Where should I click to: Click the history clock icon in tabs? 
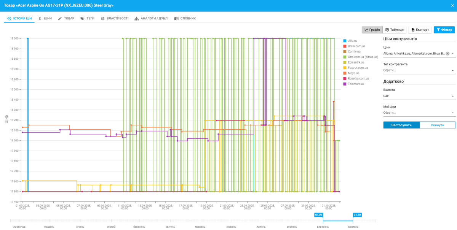[9, 18]
